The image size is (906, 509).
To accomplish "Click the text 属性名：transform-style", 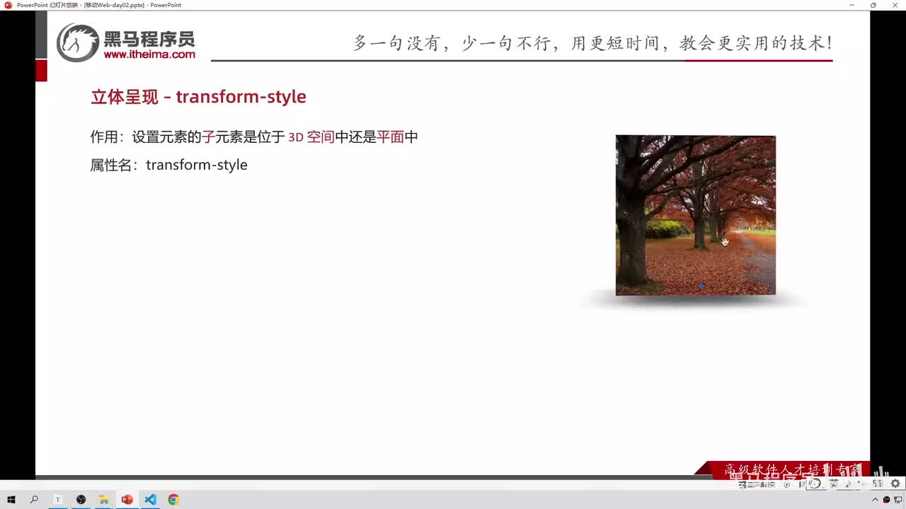I will pyautogui.click(x=168, y=165).
